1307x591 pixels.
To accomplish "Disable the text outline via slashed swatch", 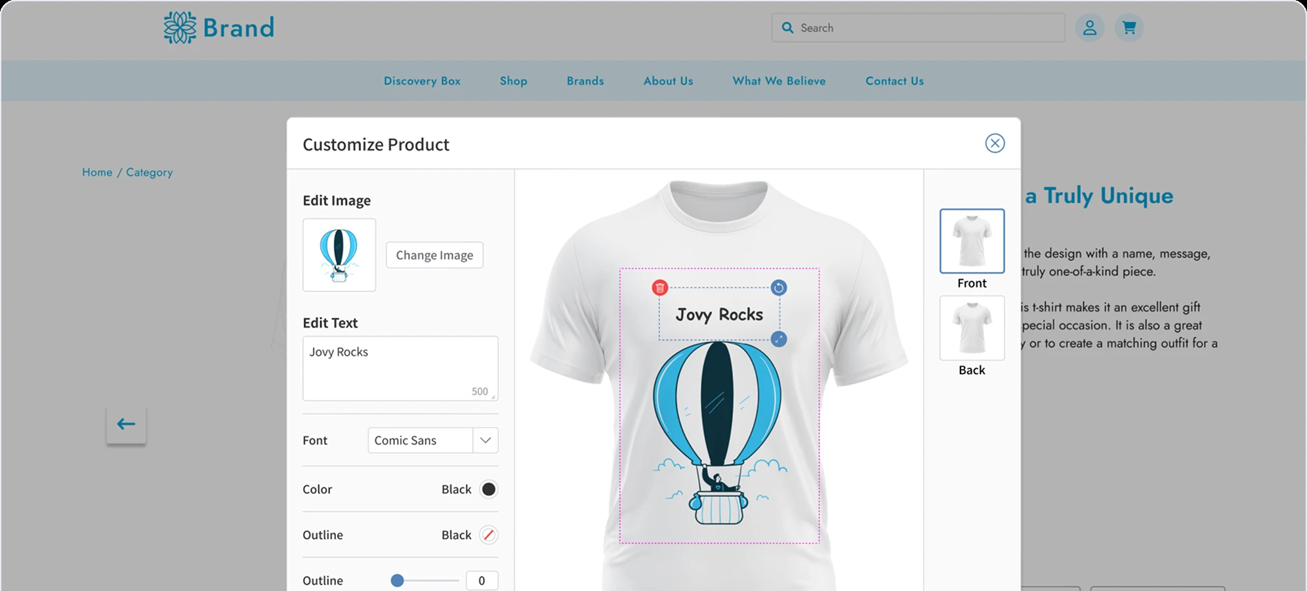I will click(x=488, y=535).
